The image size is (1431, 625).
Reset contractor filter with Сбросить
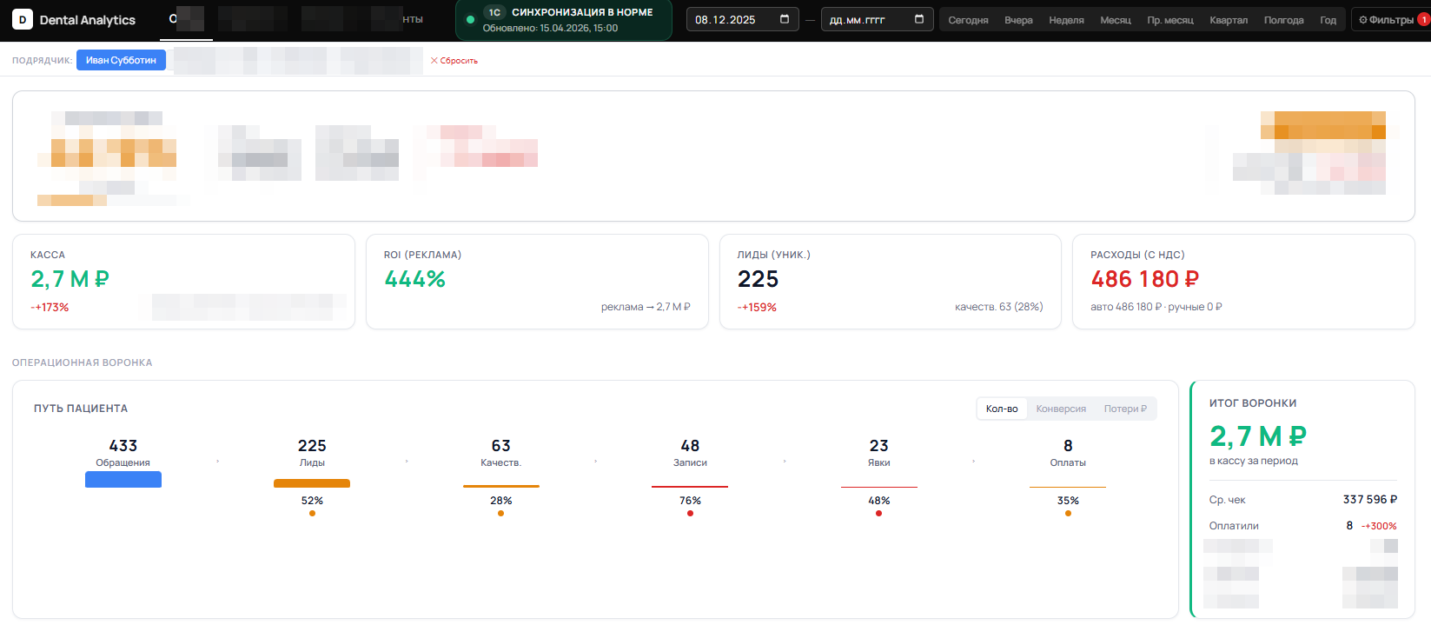454,61
